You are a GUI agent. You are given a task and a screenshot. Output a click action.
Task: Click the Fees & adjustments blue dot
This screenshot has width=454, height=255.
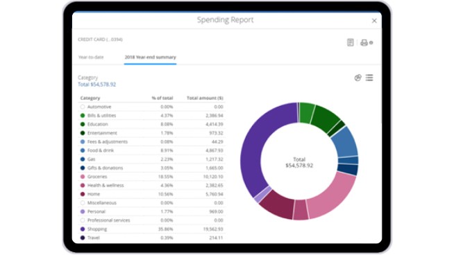(83, 141)
